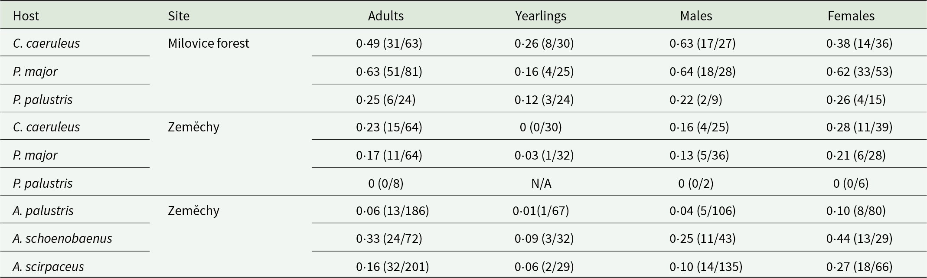The height and width of the screenshot is (278, 927).
Task: Click adults value 0·06 (13/186)
Action: (392, 211)
